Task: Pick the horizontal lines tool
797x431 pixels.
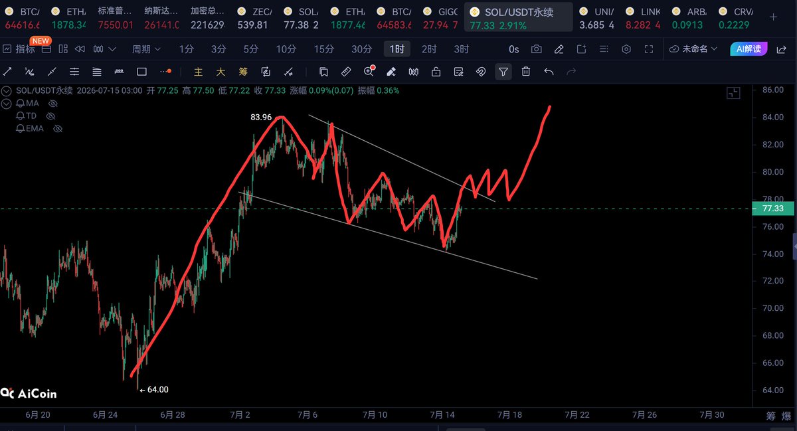Action: 74,72
